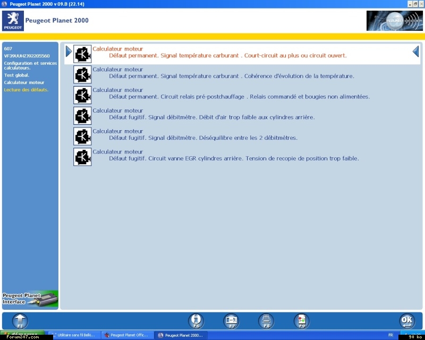
Task: Go to 'Test global.' in sidebar
Action: (x=16, y=75)
